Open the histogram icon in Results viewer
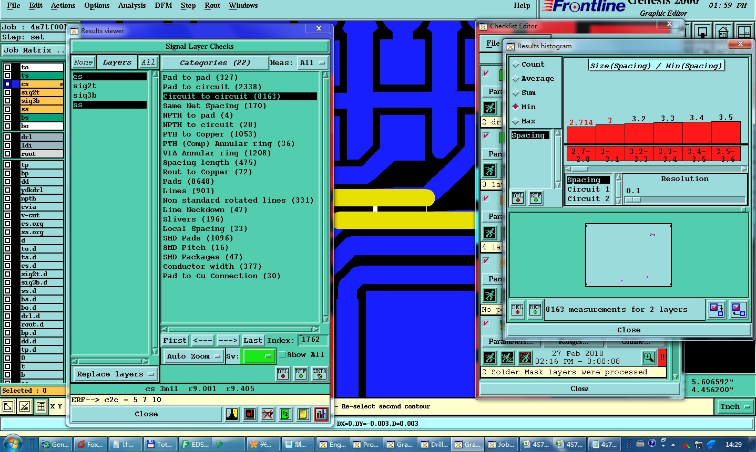 click(x=321, y=414)
